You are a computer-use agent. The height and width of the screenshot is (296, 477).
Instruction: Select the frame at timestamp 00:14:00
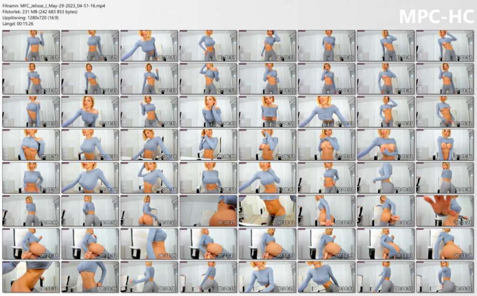point(149,277)
